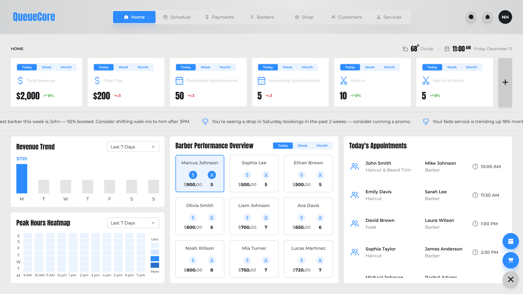523x294 pixels.
Task: Open the search icon in the top bar
Action: (471, 17)
